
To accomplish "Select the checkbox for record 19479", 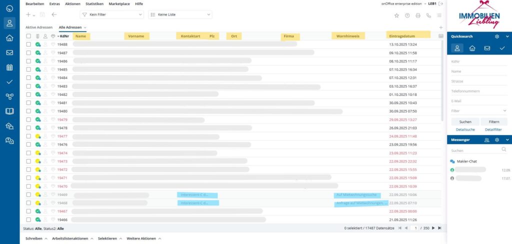I will pos(28,119).
